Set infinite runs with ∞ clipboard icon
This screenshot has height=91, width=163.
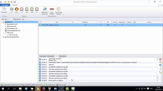click(37, 10)
